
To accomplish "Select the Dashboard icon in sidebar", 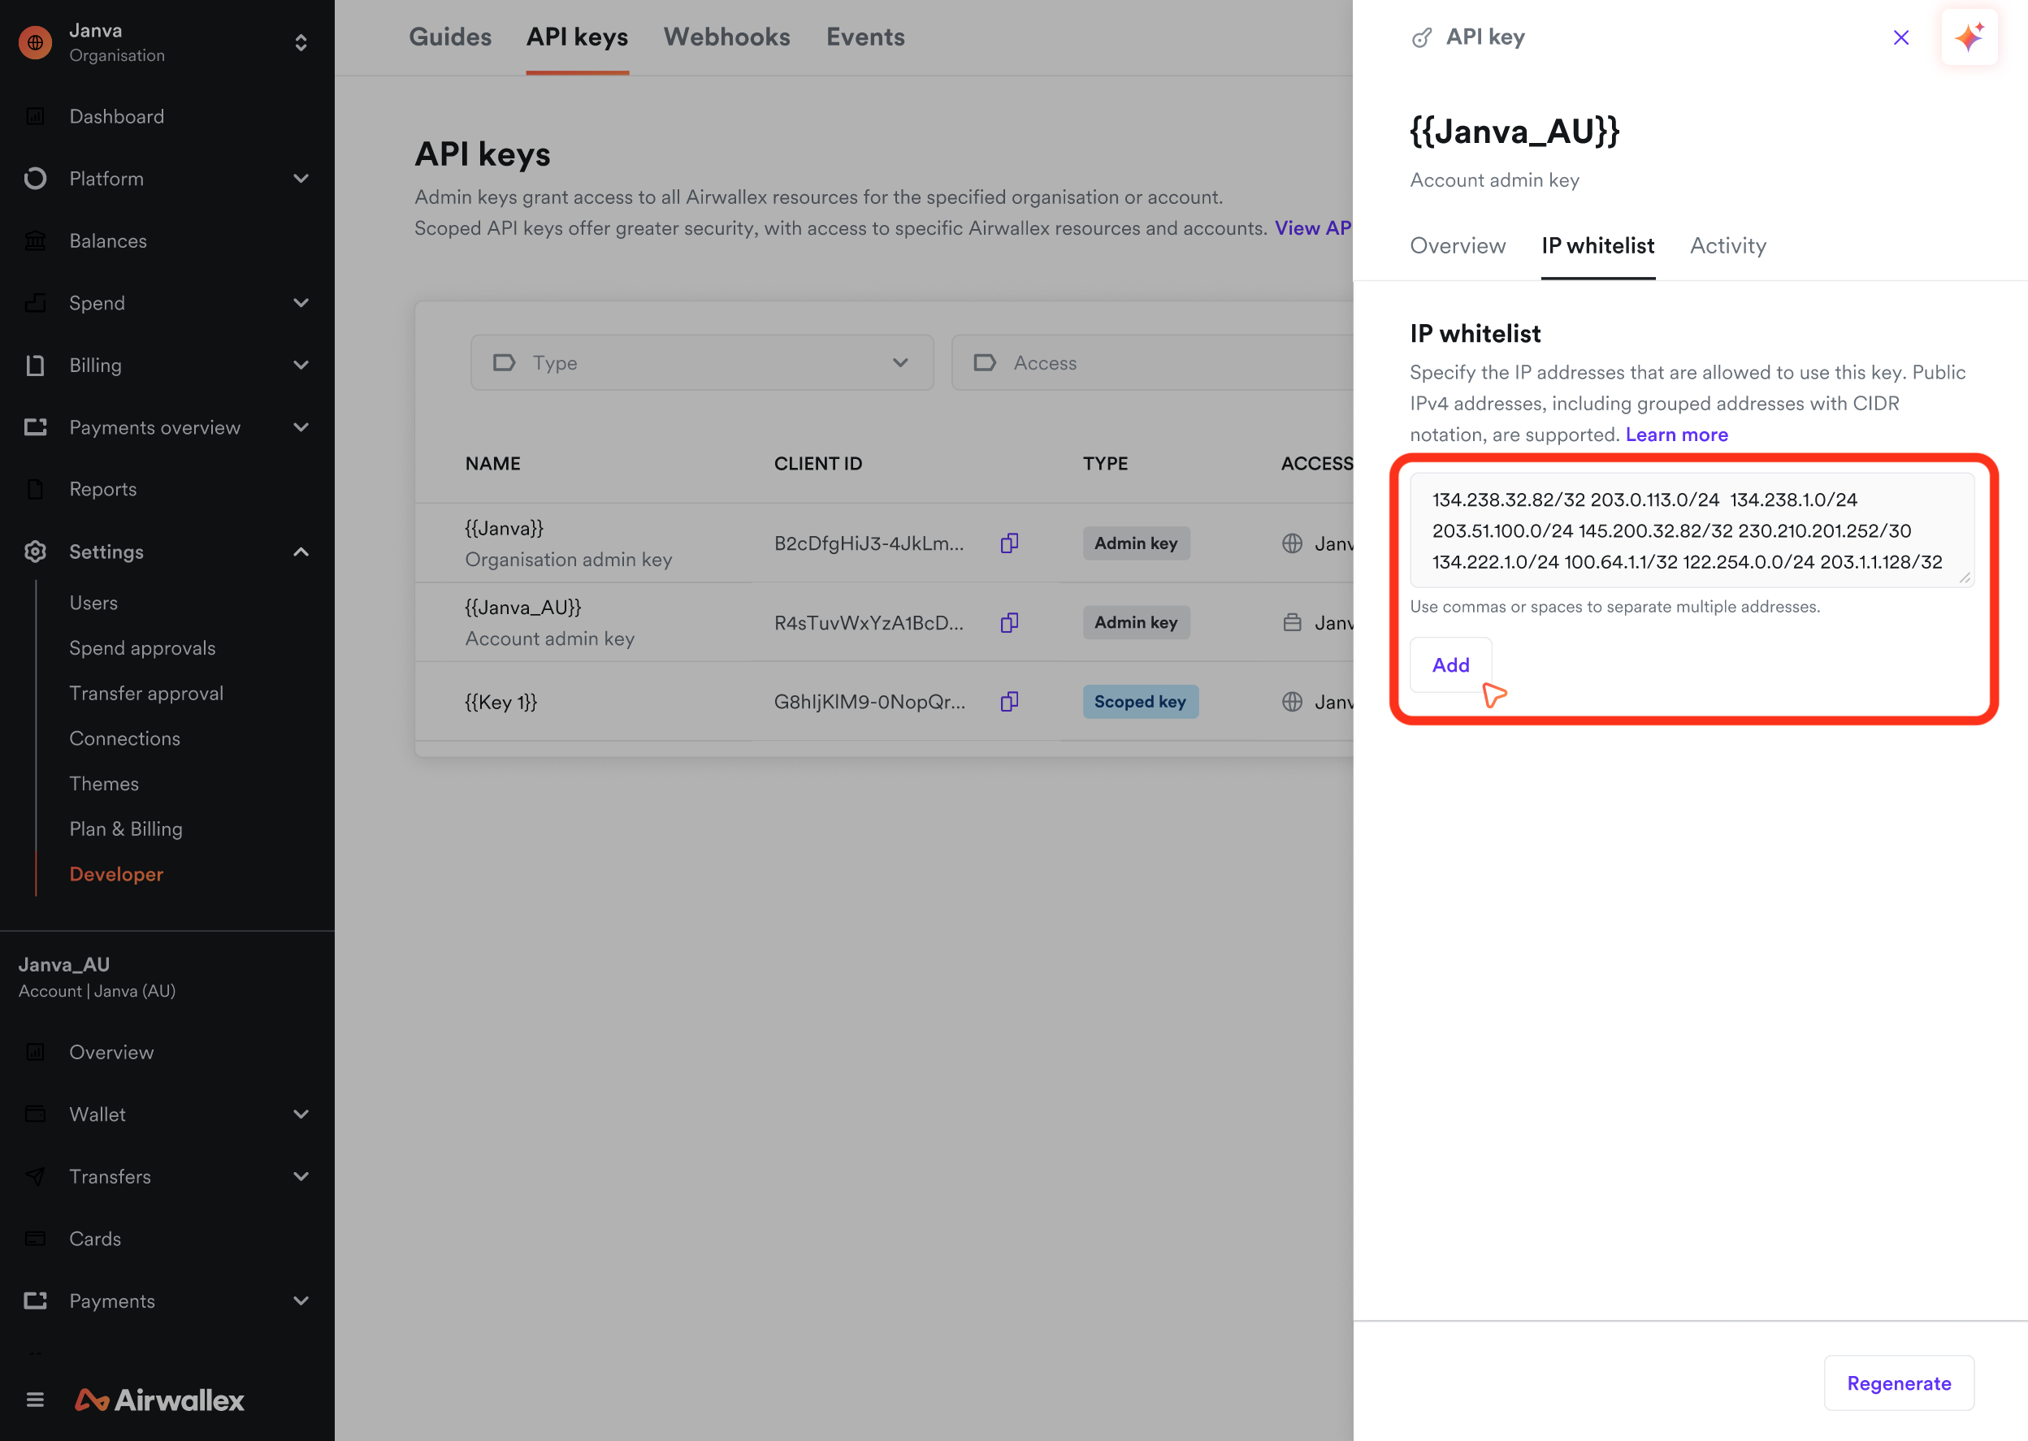I will pyautogui.click(x=36, y=116).
